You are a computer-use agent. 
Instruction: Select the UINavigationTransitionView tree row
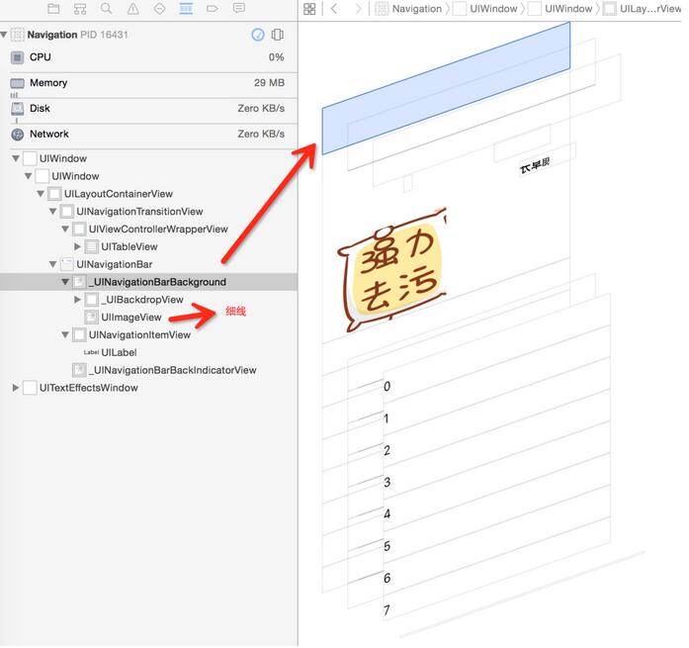pyautogui.click(x=148, y=212)
